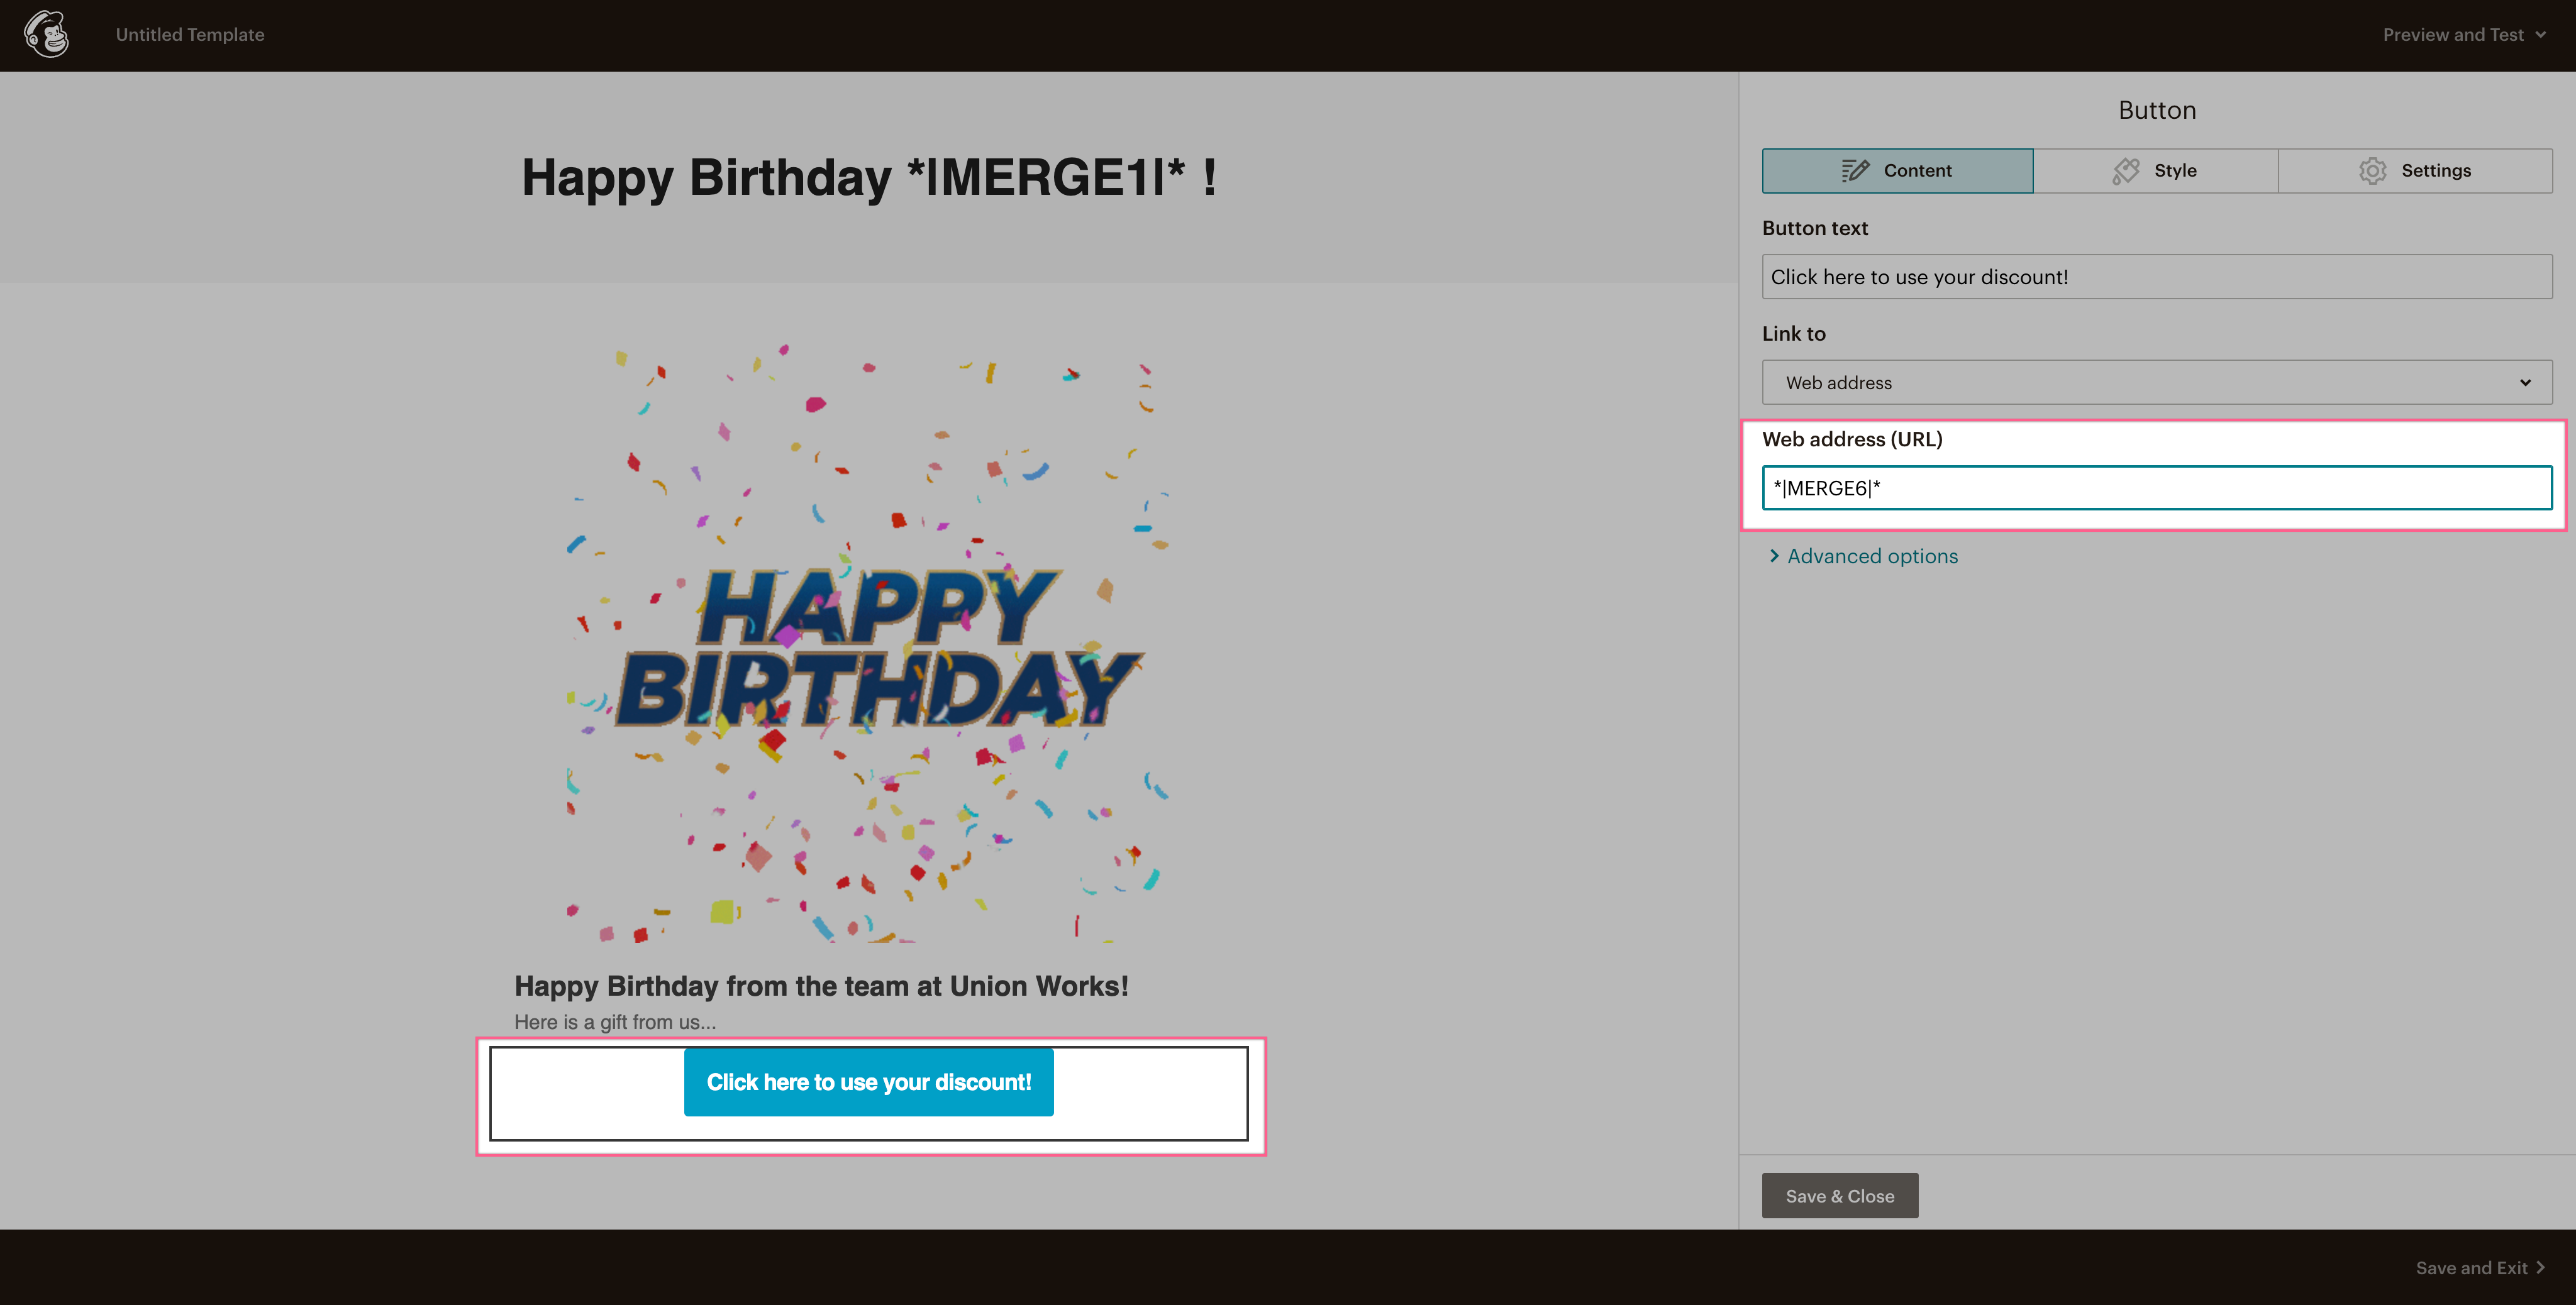Expand Advanced options

1871,556
